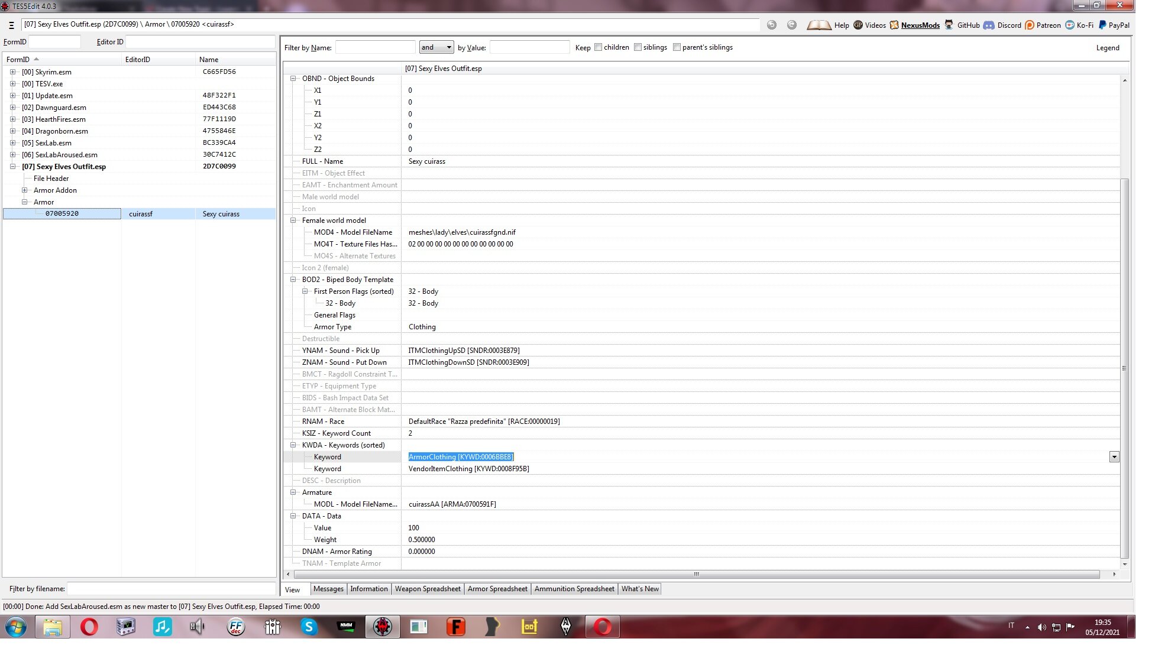Viewport: 1171px width, 658px height.
Task: Click the vertical scrollbar of record view
Action: click(x=1125, y=368)
